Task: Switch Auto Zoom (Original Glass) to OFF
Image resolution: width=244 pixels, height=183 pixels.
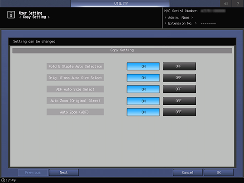Action: (179, 101)
